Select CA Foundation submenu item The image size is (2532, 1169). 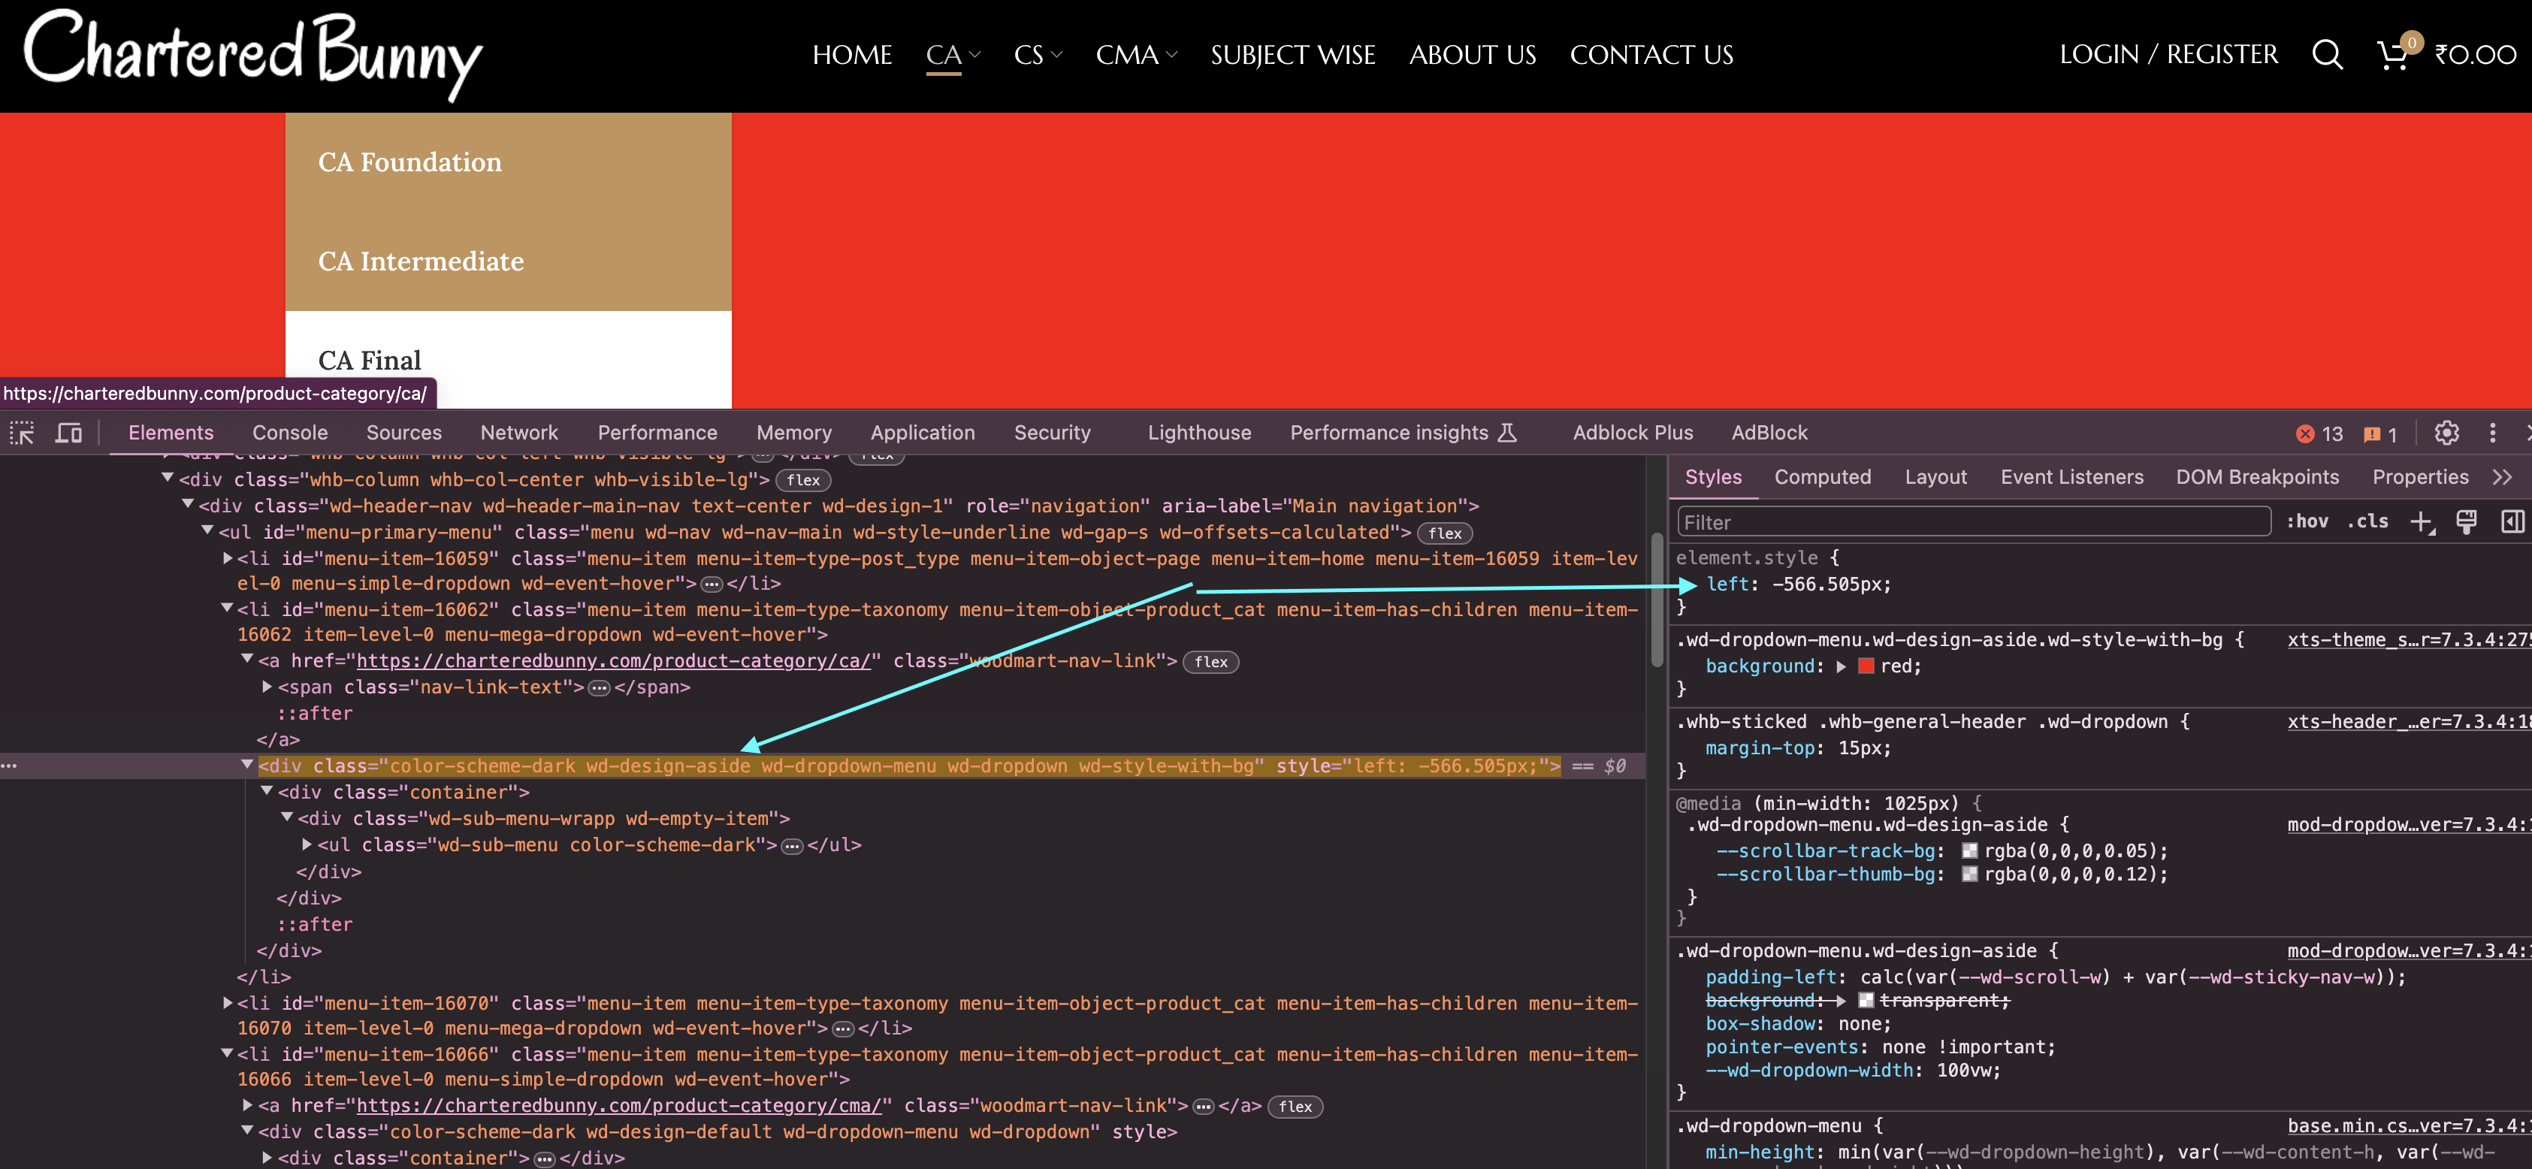pos(410,162)
